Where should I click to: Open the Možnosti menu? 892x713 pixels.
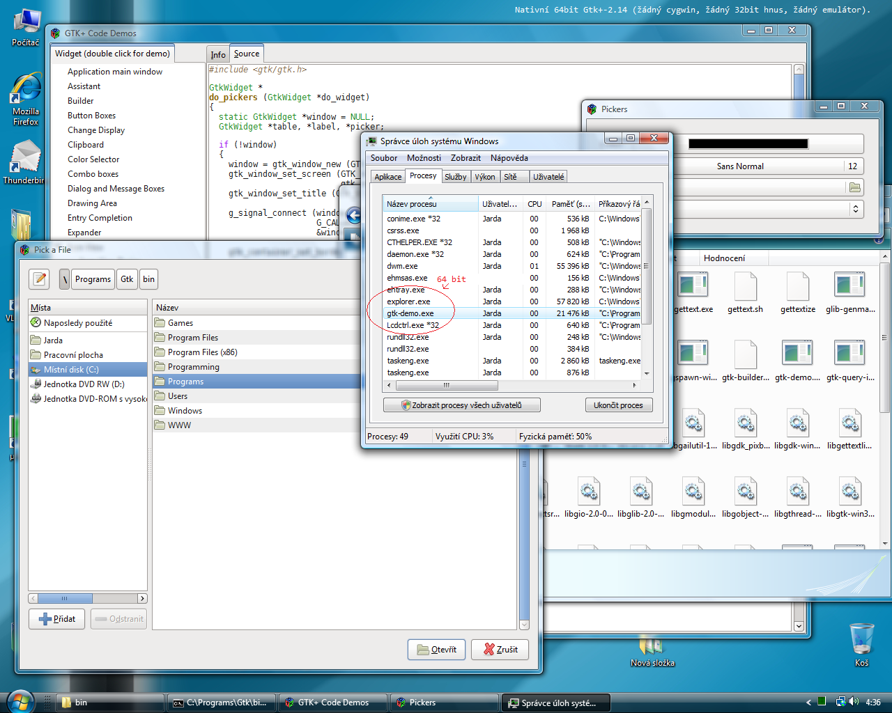pos(424,158)
